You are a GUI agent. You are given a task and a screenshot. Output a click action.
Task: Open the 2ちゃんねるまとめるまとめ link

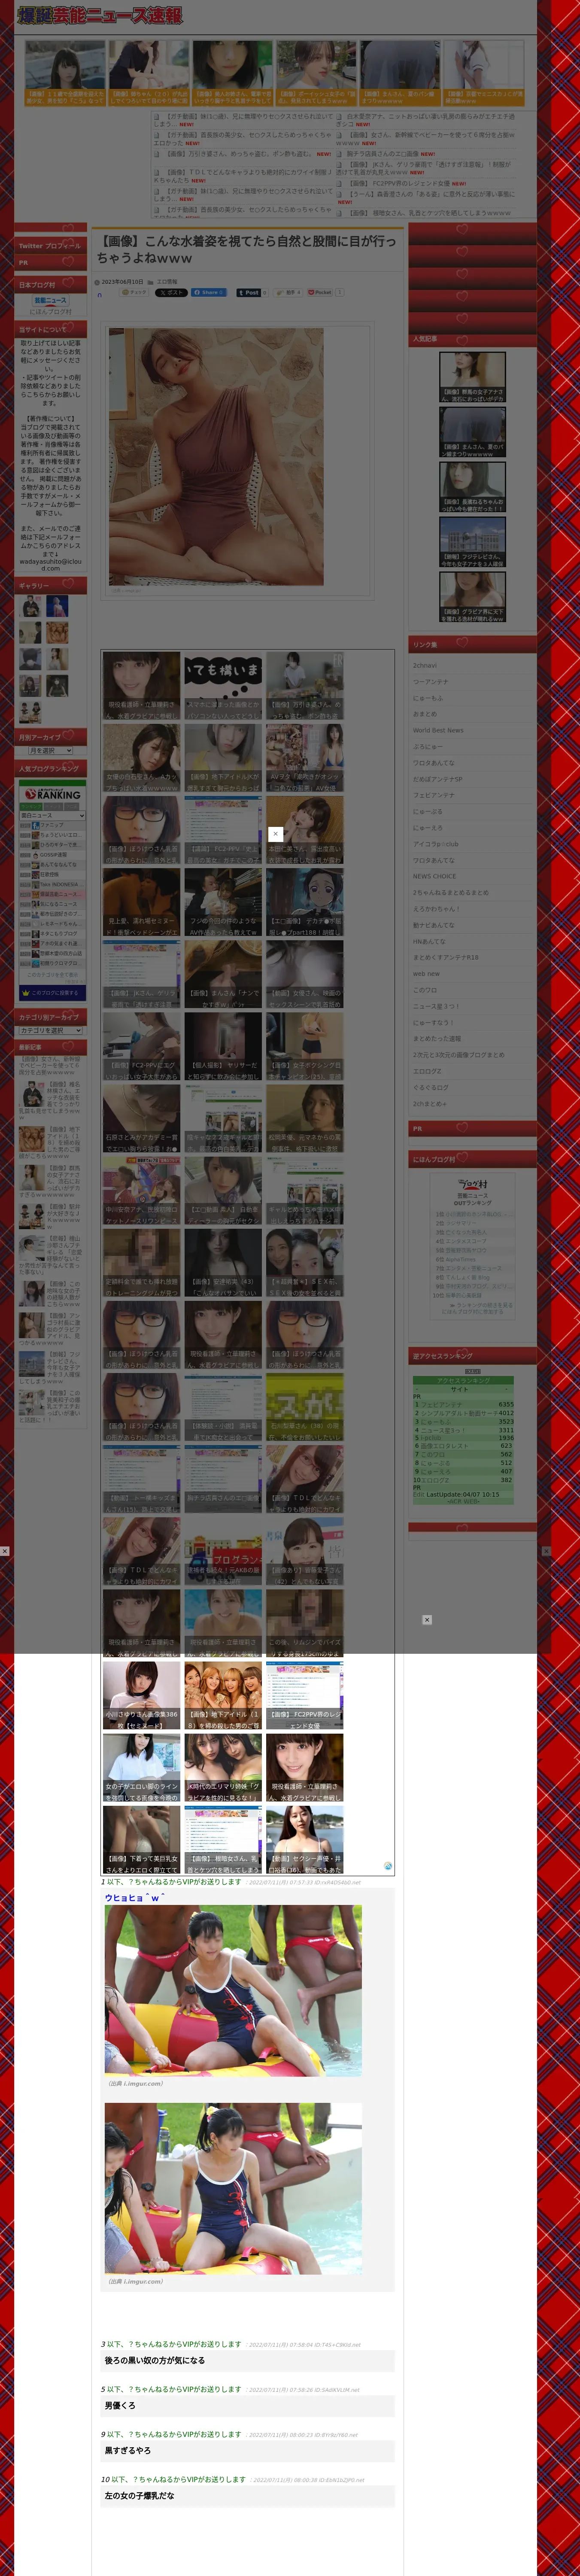(451, 892)
